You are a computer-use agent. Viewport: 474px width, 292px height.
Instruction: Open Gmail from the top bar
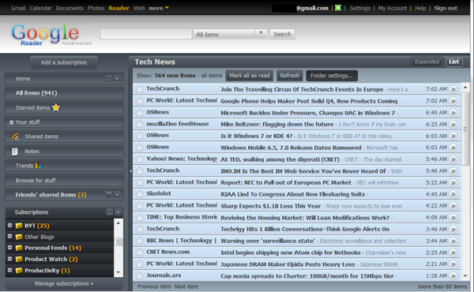point(18,8)
